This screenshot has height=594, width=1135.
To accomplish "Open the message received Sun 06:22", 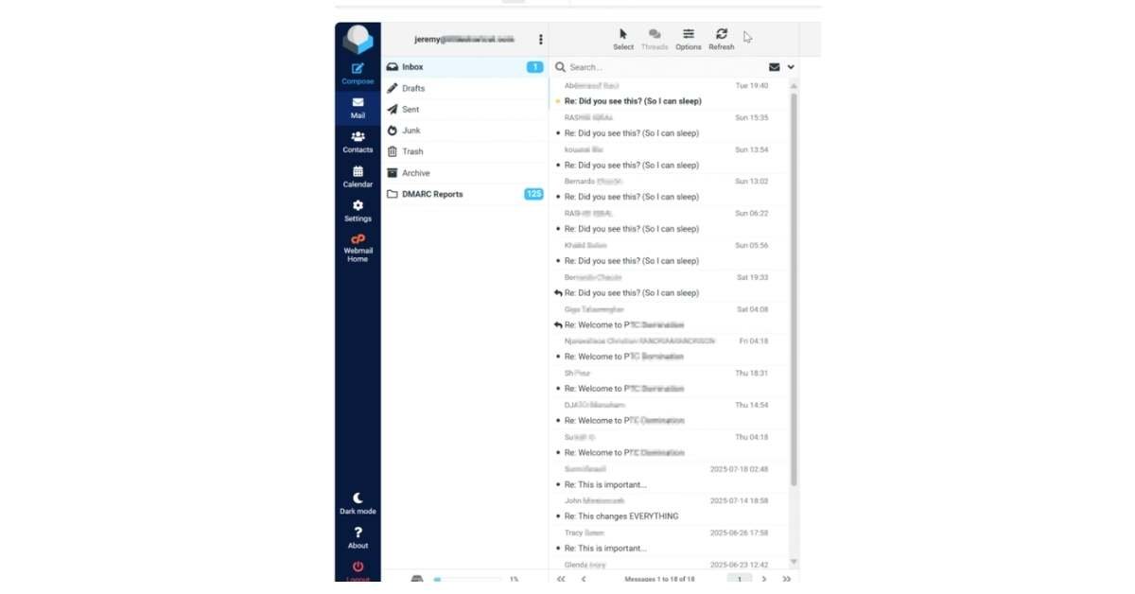I will [x=667, y=221].
